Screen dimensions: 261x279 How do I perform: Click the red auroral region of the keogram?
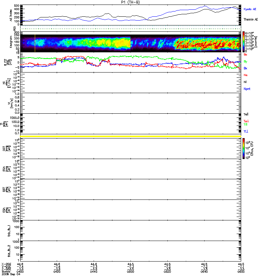pos(207,44)
